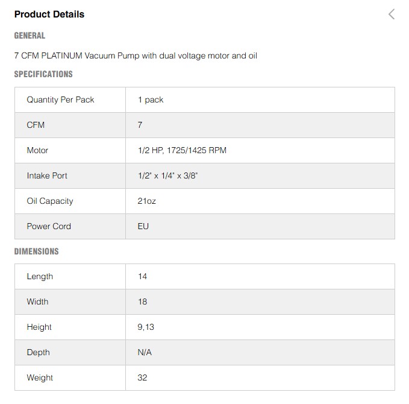
Task: Select the Intake Port label cell
Action: (x=47, y=175)
